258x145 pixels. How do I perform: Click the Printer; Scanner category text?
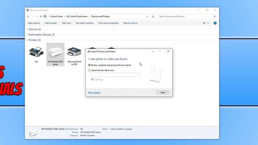click(87, 135)
